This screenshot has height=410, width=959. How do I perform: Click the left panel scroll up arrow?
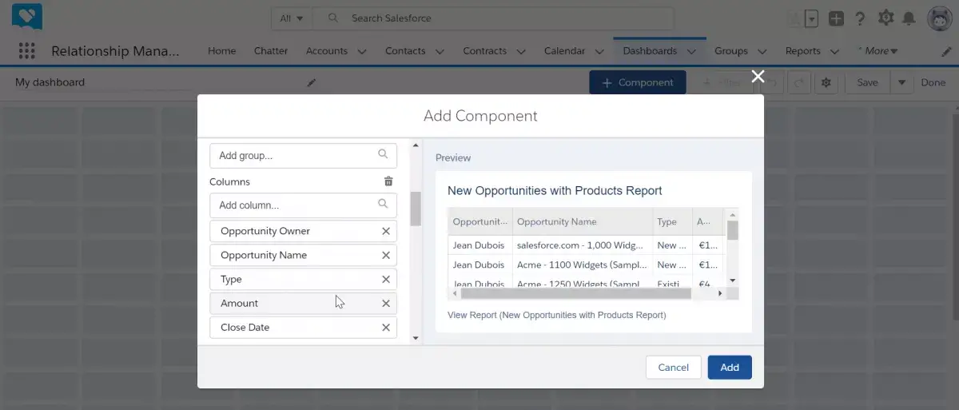click(415, 145)
